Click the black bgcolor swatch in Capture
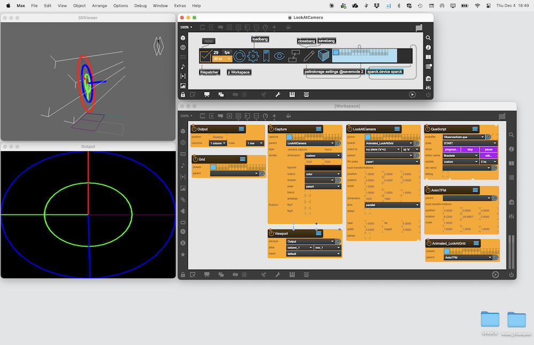 (x=323, y=168)
